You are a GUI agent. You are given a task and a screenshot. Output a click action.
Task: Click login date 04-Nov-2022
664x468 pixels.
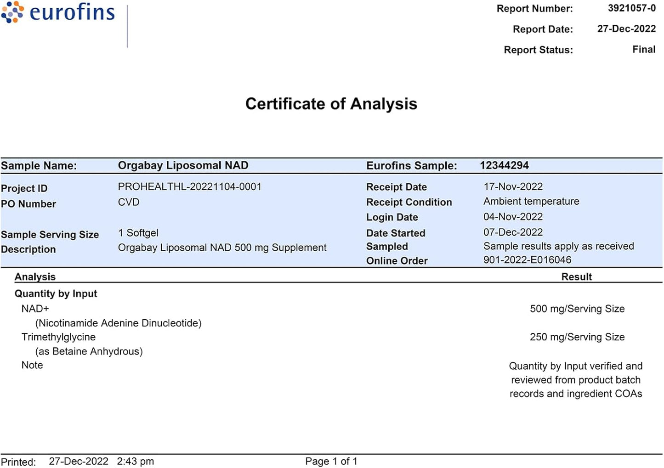[x=513, y=217]
